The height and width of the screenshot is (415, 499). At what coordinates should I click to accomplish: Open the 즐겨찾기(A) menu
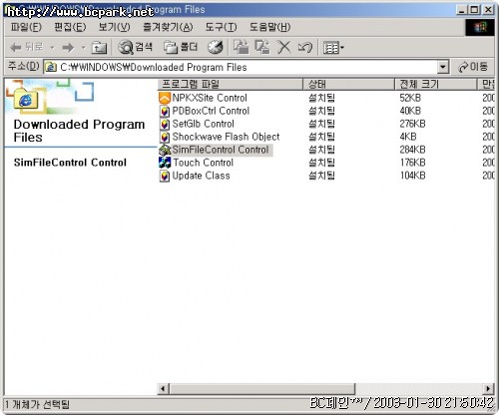click(168, 27)
